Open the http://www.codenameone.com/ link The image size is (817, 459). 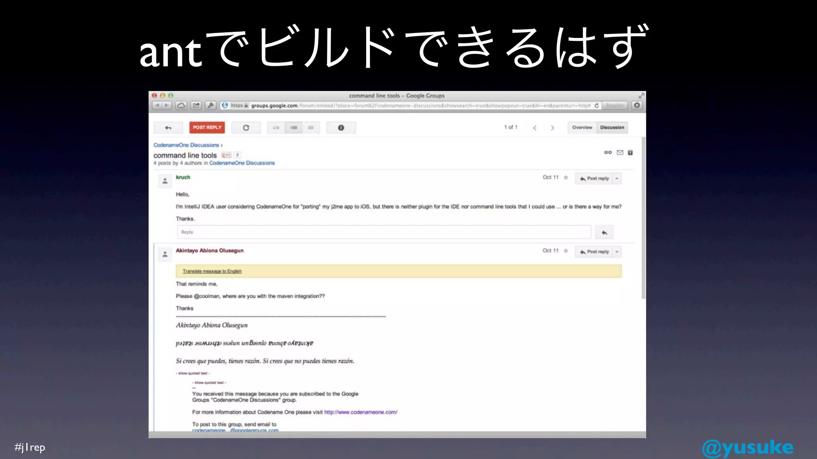361,412
